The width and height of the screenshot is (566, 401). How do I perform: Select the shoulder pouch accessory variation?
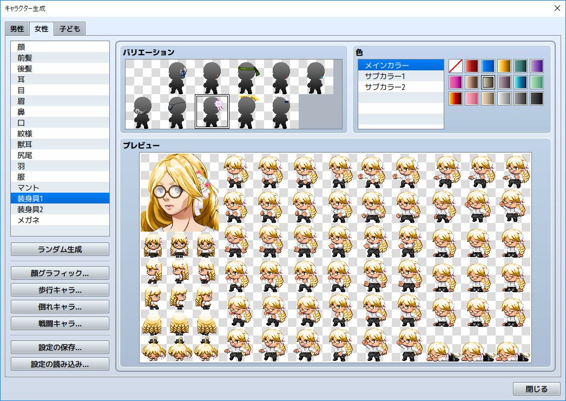coord(177,76)
